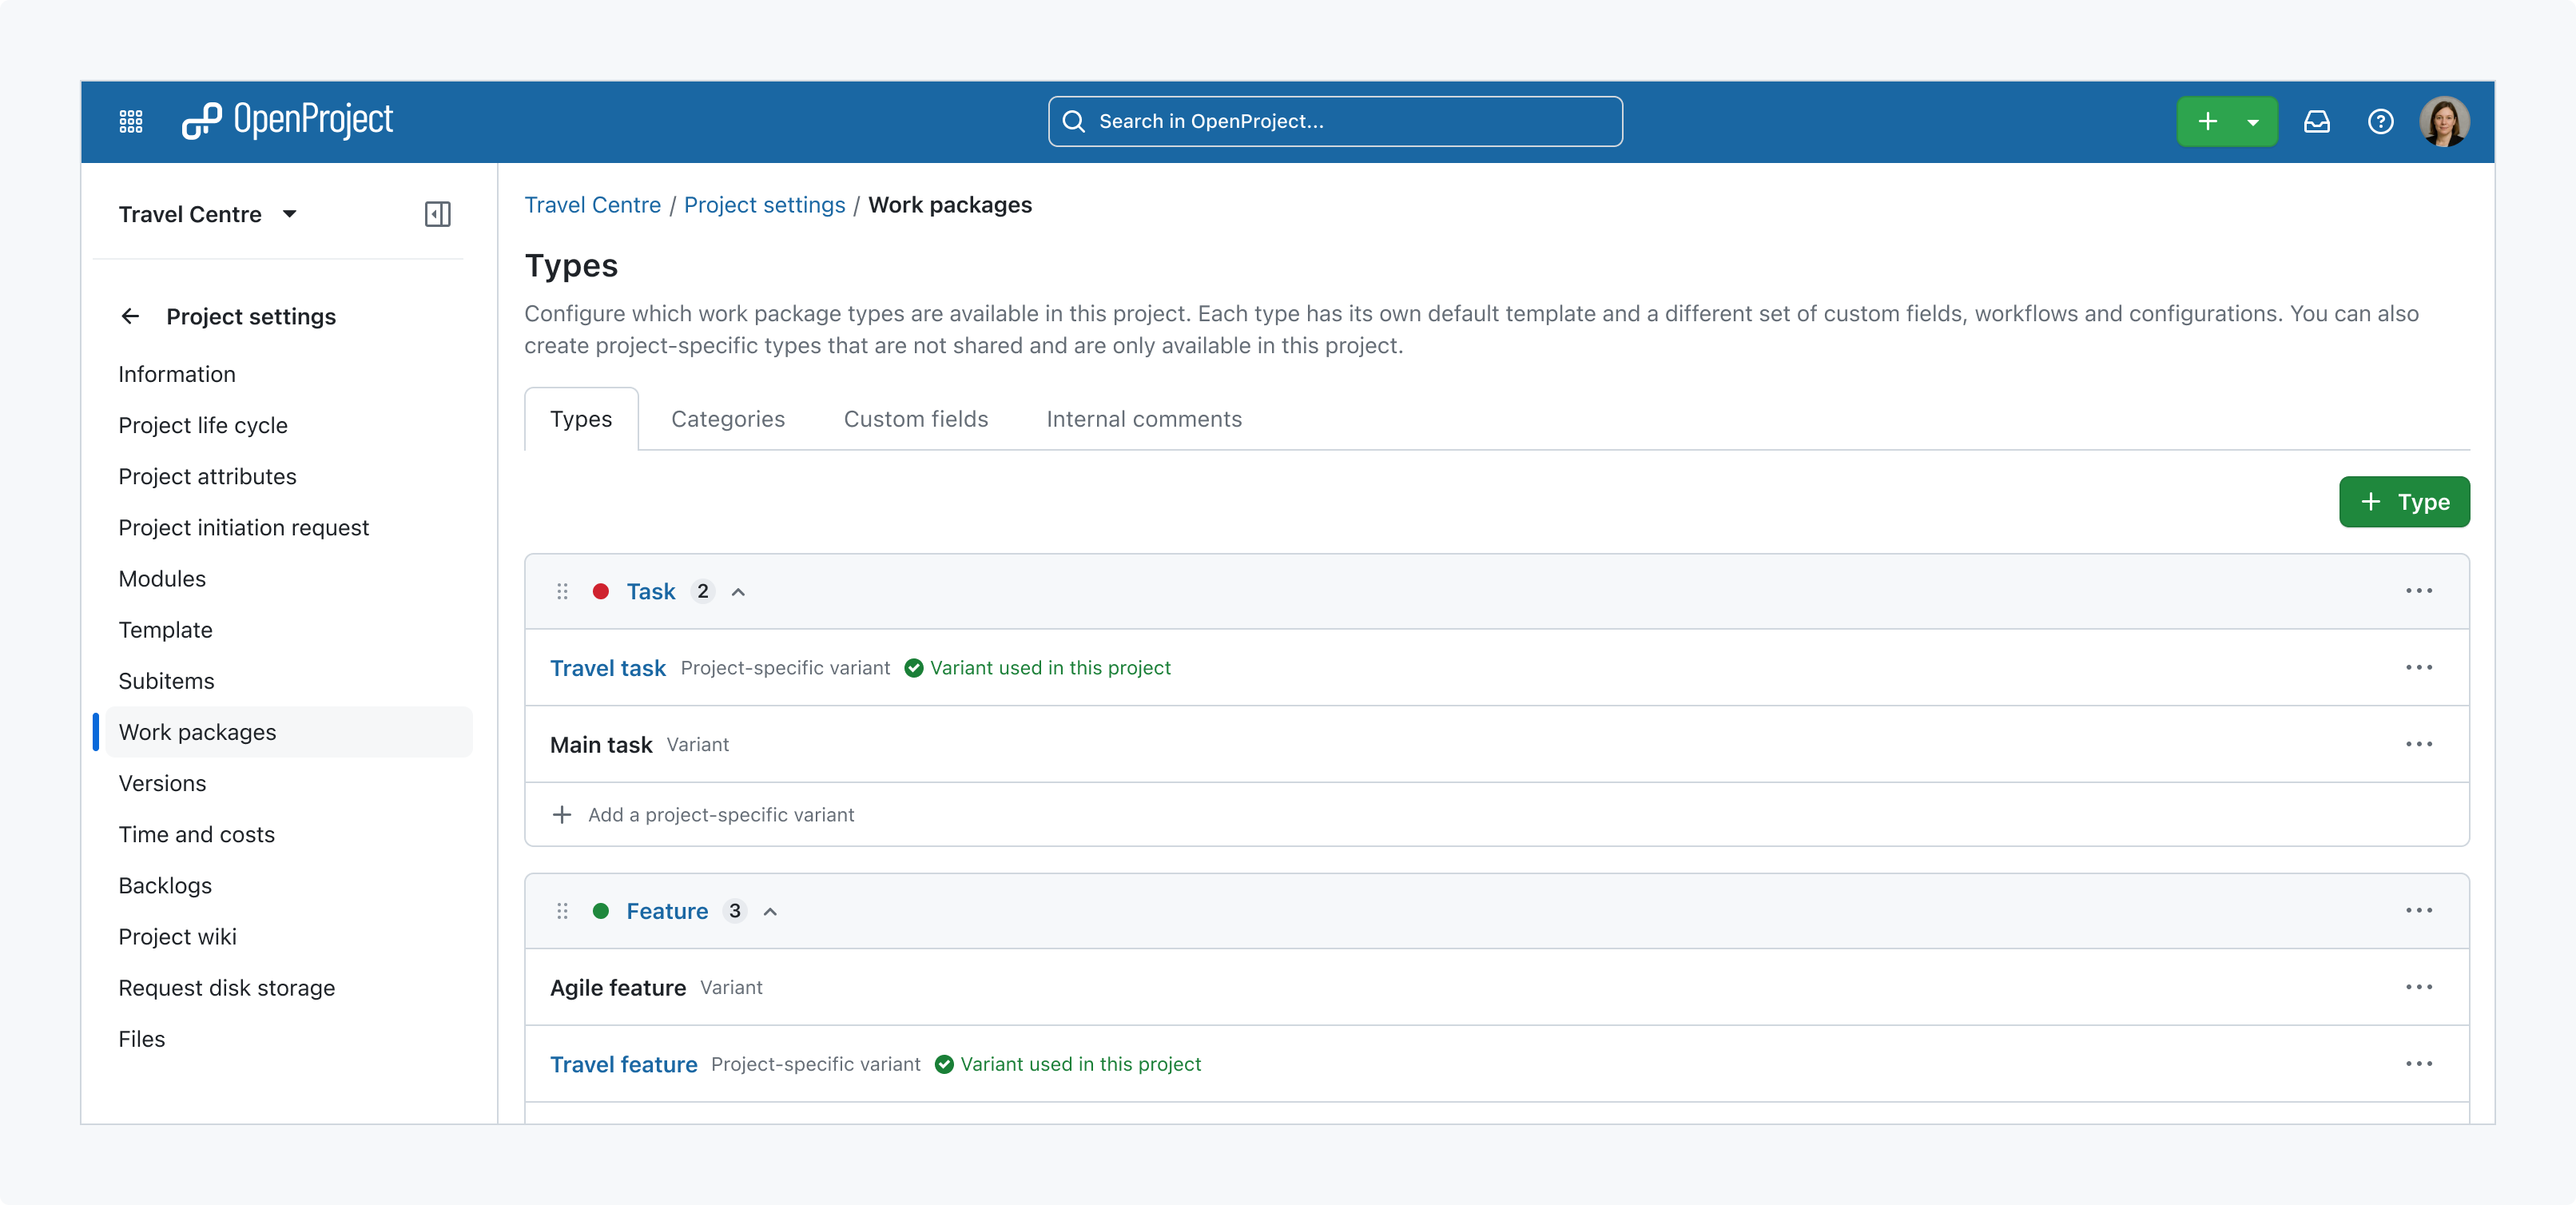
Task: Switch to the Internal comments tab
Action: [x=1144, y=419]
